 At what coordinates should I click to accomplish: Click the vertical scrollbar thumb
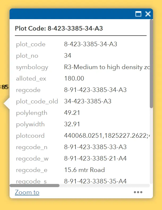pyautogui.click(x=151, y=64)
